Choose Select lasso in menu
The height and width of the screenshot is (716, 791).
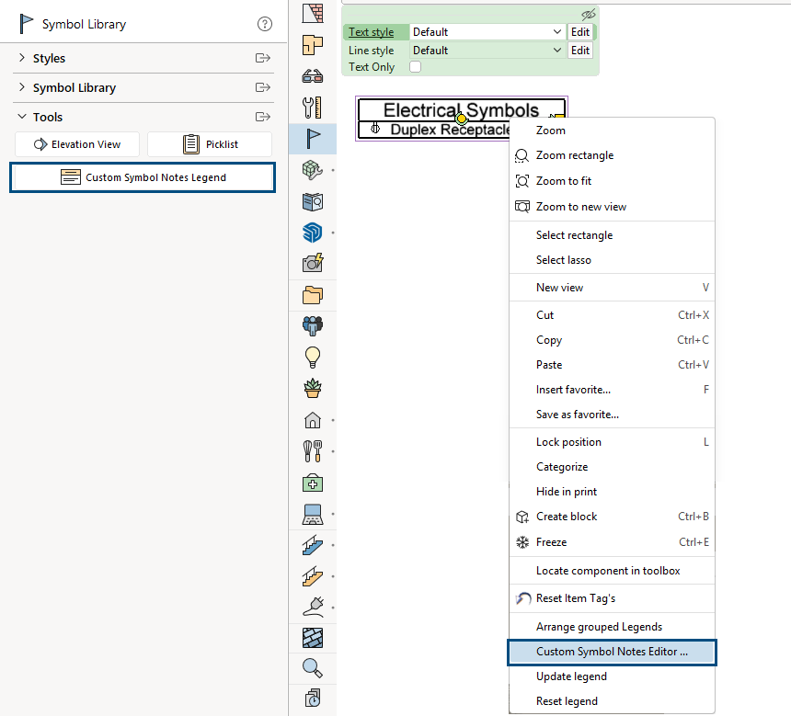pyautogui.click(x=612, y=260)
